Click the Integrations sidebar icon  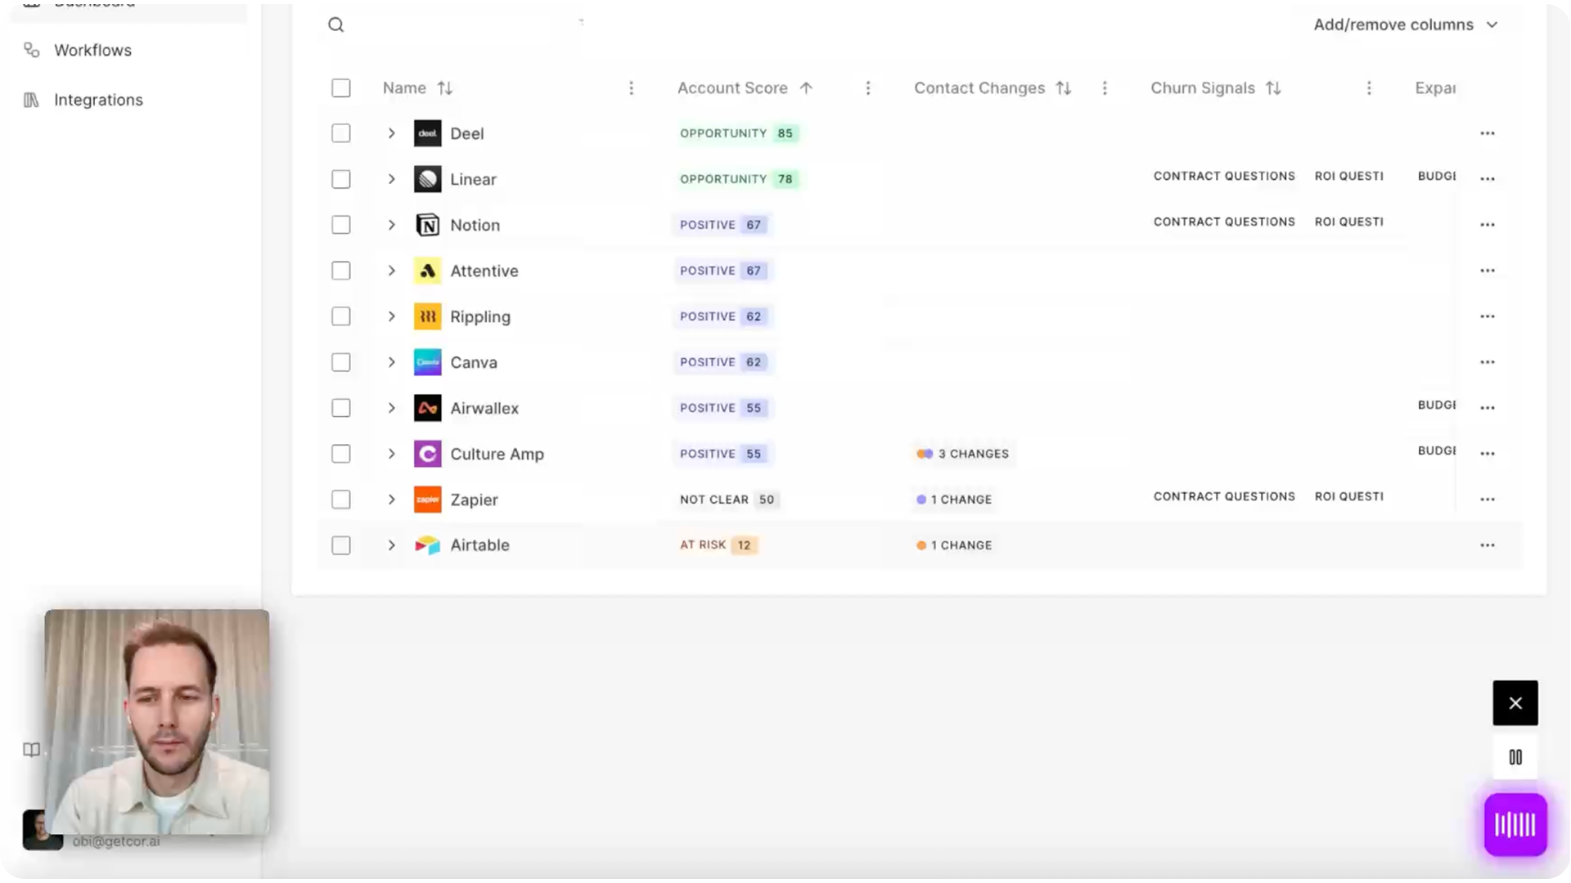pyautogui.click(x=31, y=100)
